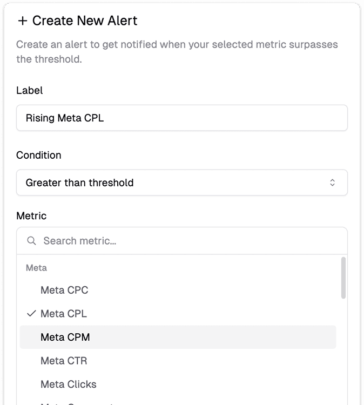Click the magnifier icon in metric search
This screenshot has width=364, height=405.
click(x=32, y=241)
